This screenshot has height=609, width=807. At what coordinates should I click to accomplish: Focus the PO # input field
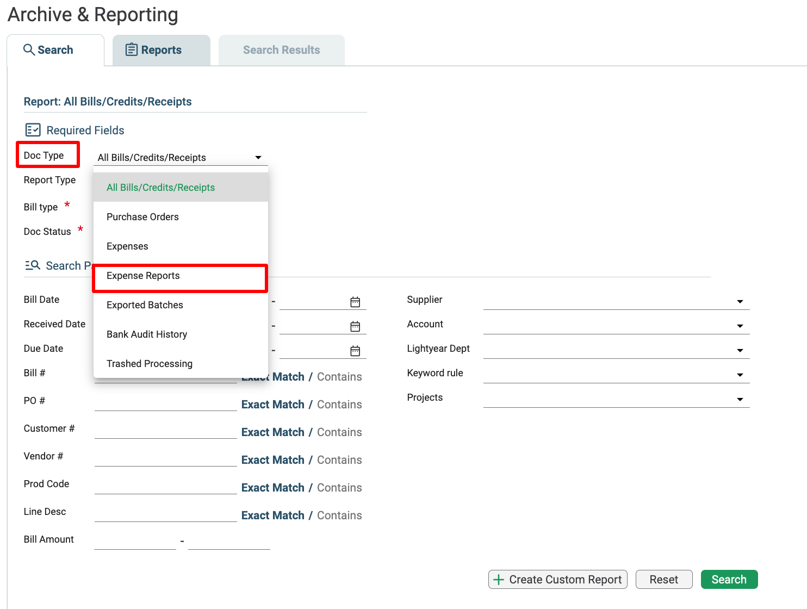tap(166, 403)
